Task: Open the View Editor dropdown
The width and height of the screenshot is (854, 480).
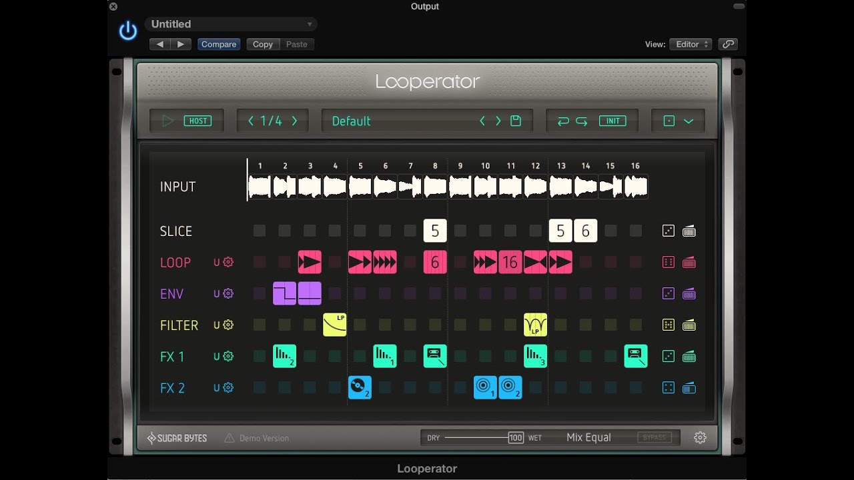Action: (691, 44)
